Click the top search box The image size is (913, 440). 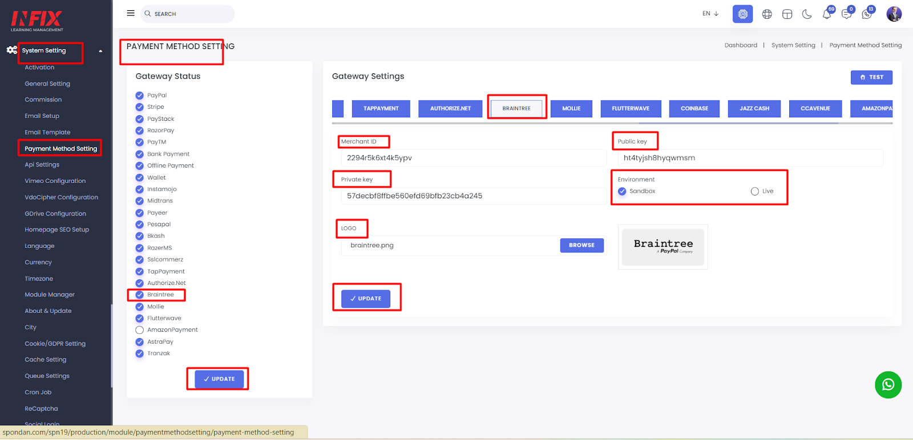[188, 14]
